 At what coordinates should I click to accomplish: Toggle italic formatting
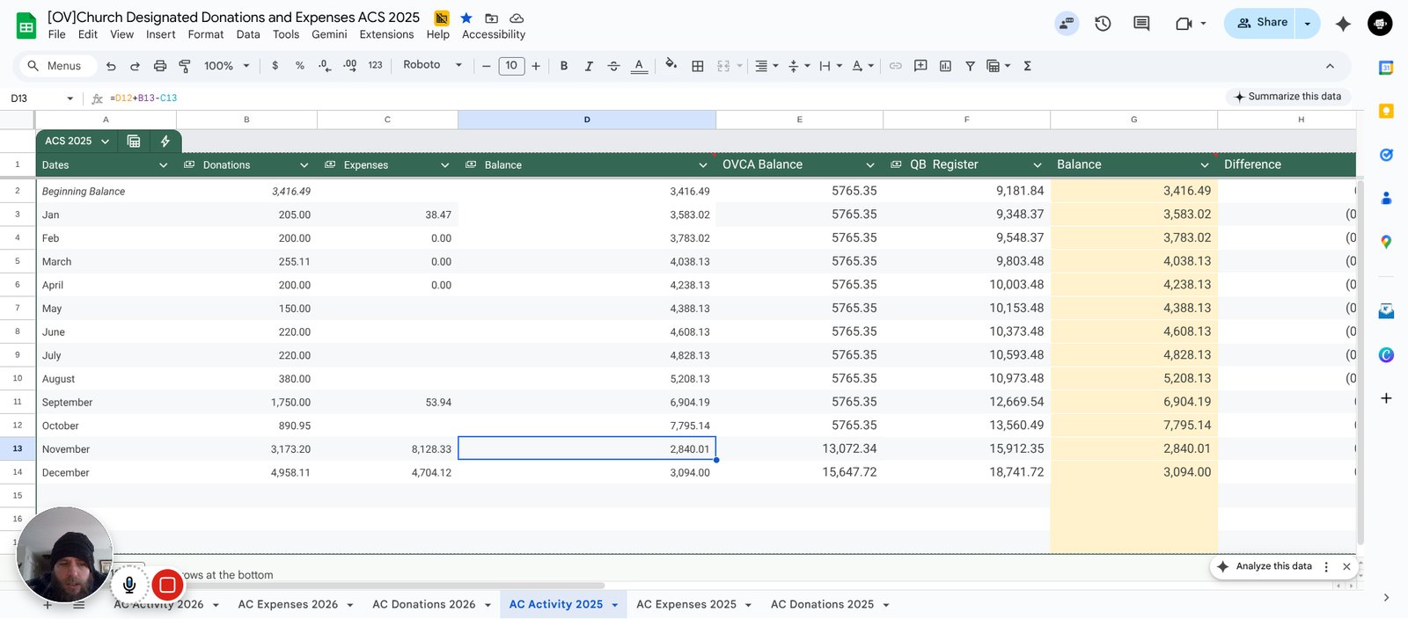click(x=589, y=66)
